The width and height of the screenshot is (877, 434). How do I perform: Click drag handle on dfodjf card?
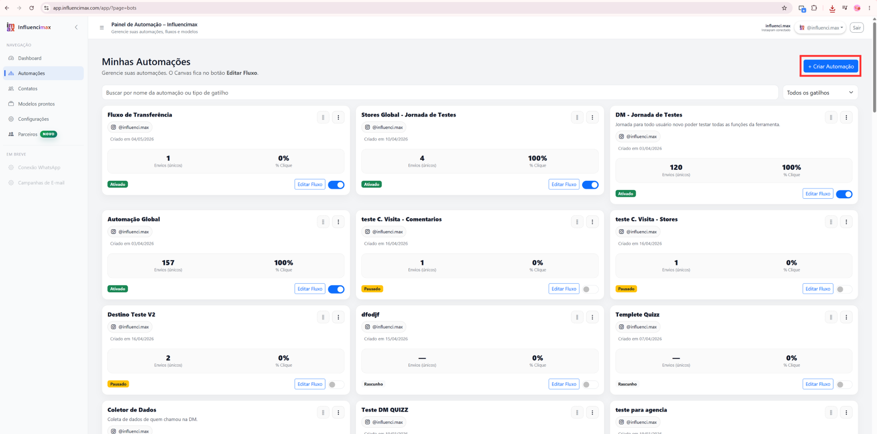pos(577,317)
